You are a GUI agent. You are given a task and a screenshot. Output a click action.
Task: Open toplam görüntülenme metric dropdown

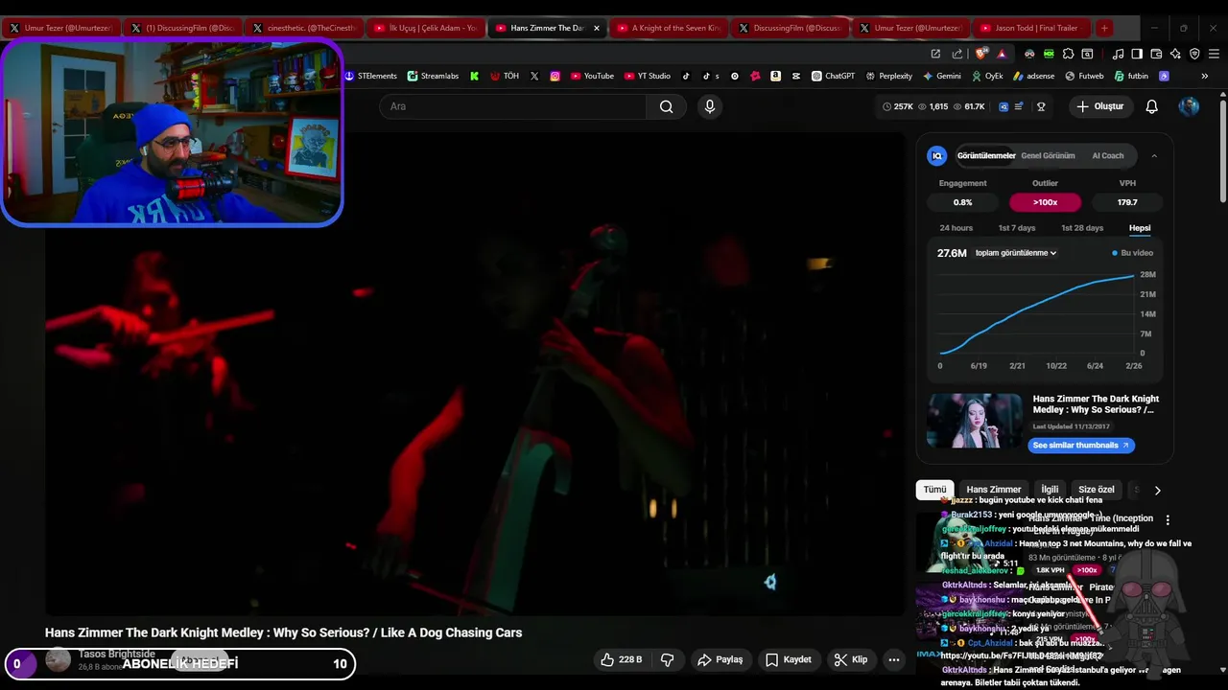point(1016,253)
